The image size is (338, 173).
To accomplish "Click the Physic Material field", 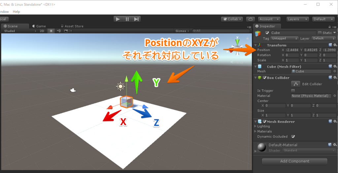I will pos(311,96).
